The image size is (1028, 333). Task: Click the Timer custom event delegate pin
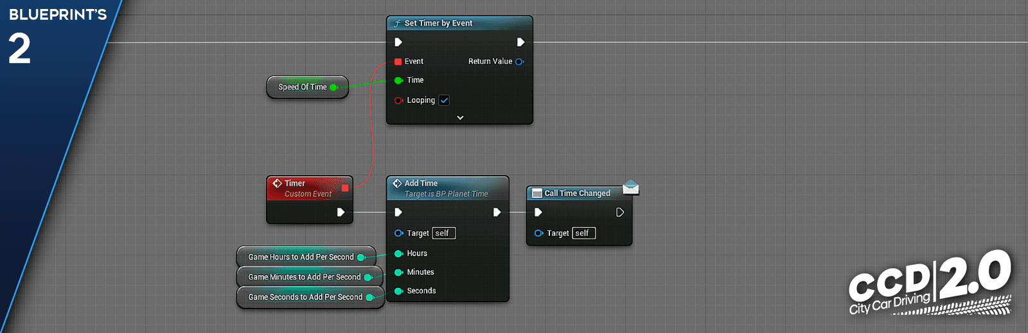(345, 188)
